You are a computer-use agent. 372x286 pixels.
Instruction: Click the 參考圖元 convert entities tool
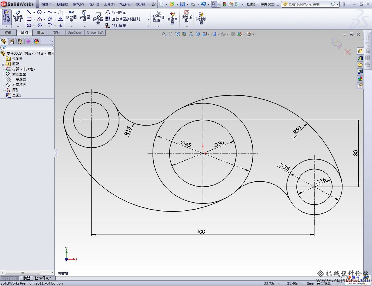[x=85, y=17]
